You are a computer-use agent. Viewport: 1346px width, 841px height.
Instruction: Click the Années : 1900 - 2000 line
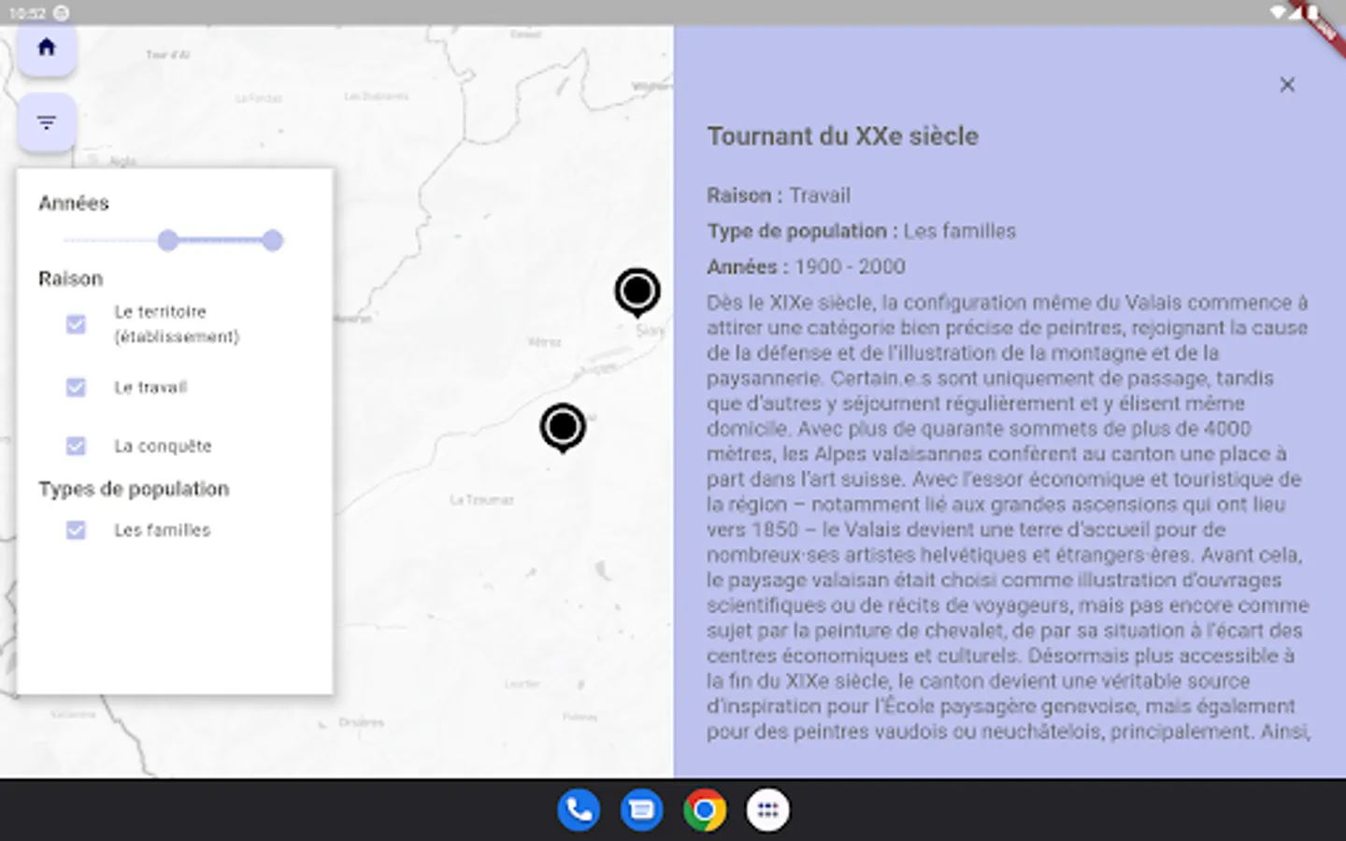806,266
